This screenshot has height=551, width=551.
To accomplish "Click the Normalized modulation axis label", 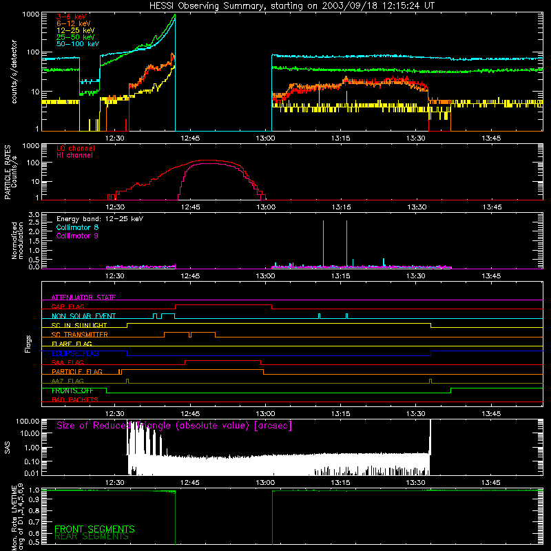I will pyautogui.click(x=17, y=240).
